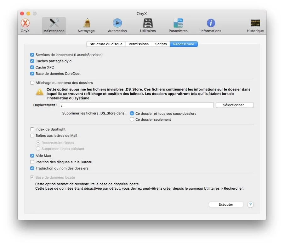
Task: Open the Paramètres icon
Action: [178, 25]
